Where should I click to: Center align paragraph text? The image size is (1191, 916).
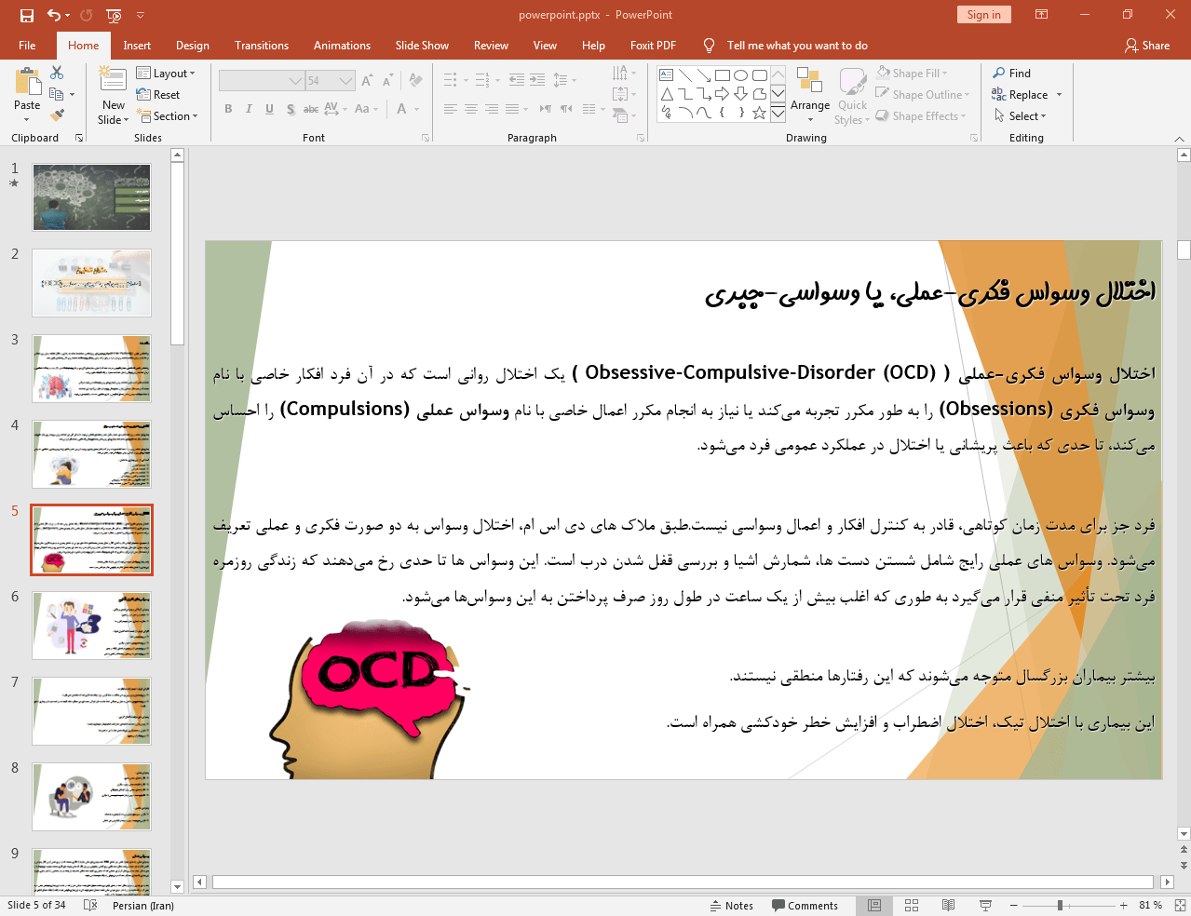point(471,109)
